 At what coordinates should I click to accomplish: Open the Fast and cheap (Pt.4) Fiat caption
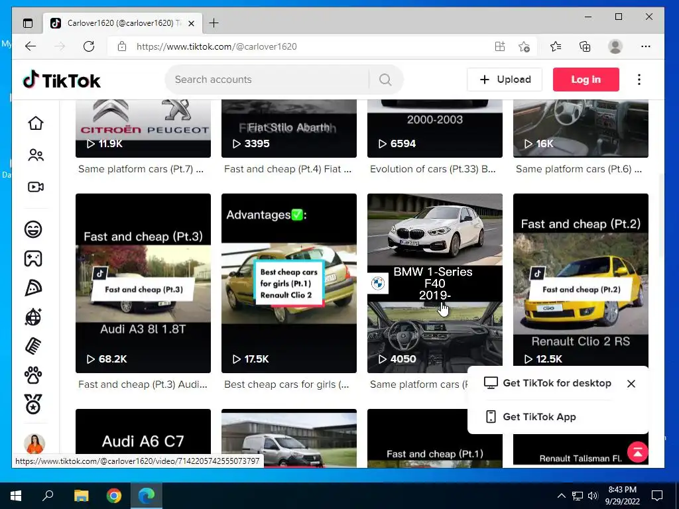(288, 169)
